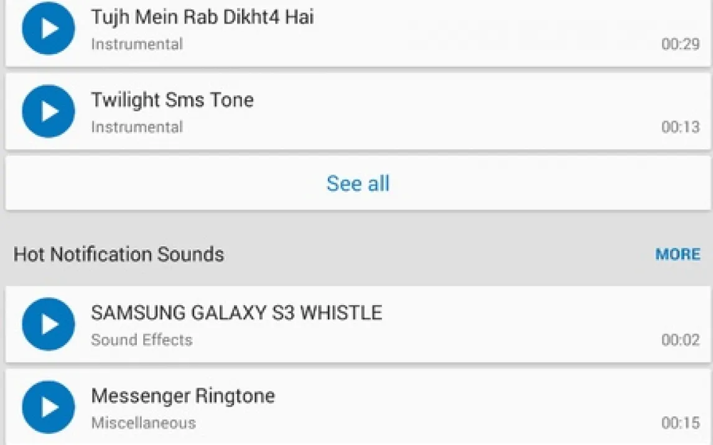The width and height of the screenshot is (713, 445).
Task: Click Instrumental label under Twilight Sms Tone
Action: 137,127
